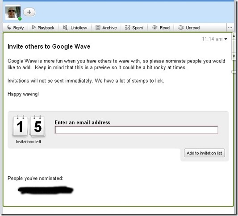Screen dimensions: 238x216
Task: Click the 'Enter an email address' label
Action: coord(83,122)
